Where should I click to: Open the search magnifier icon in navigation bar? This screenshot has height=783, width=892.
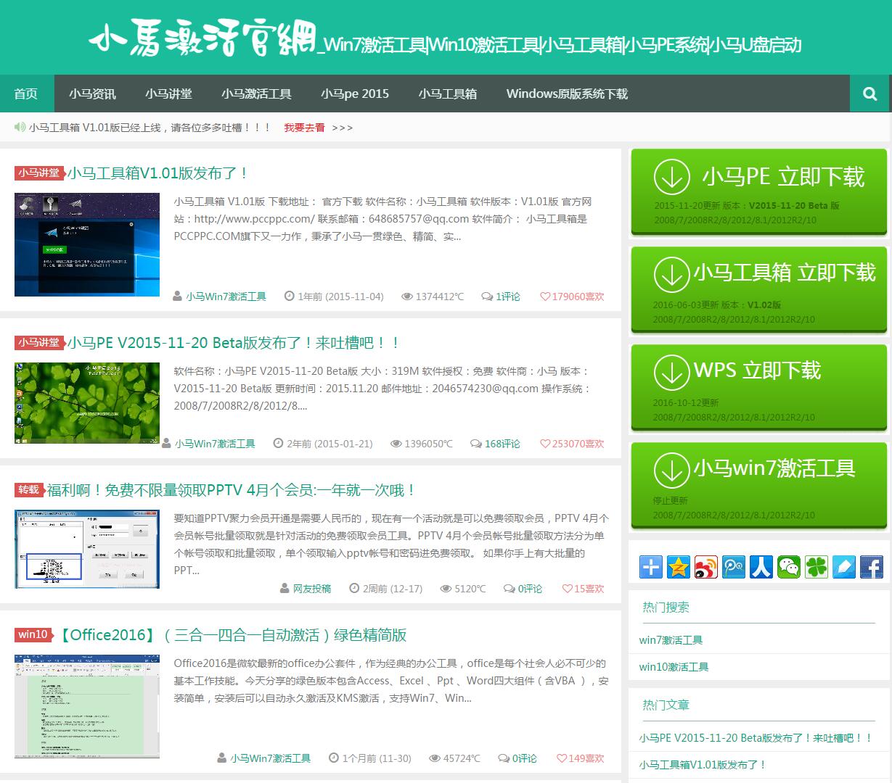tap(870, 94)
